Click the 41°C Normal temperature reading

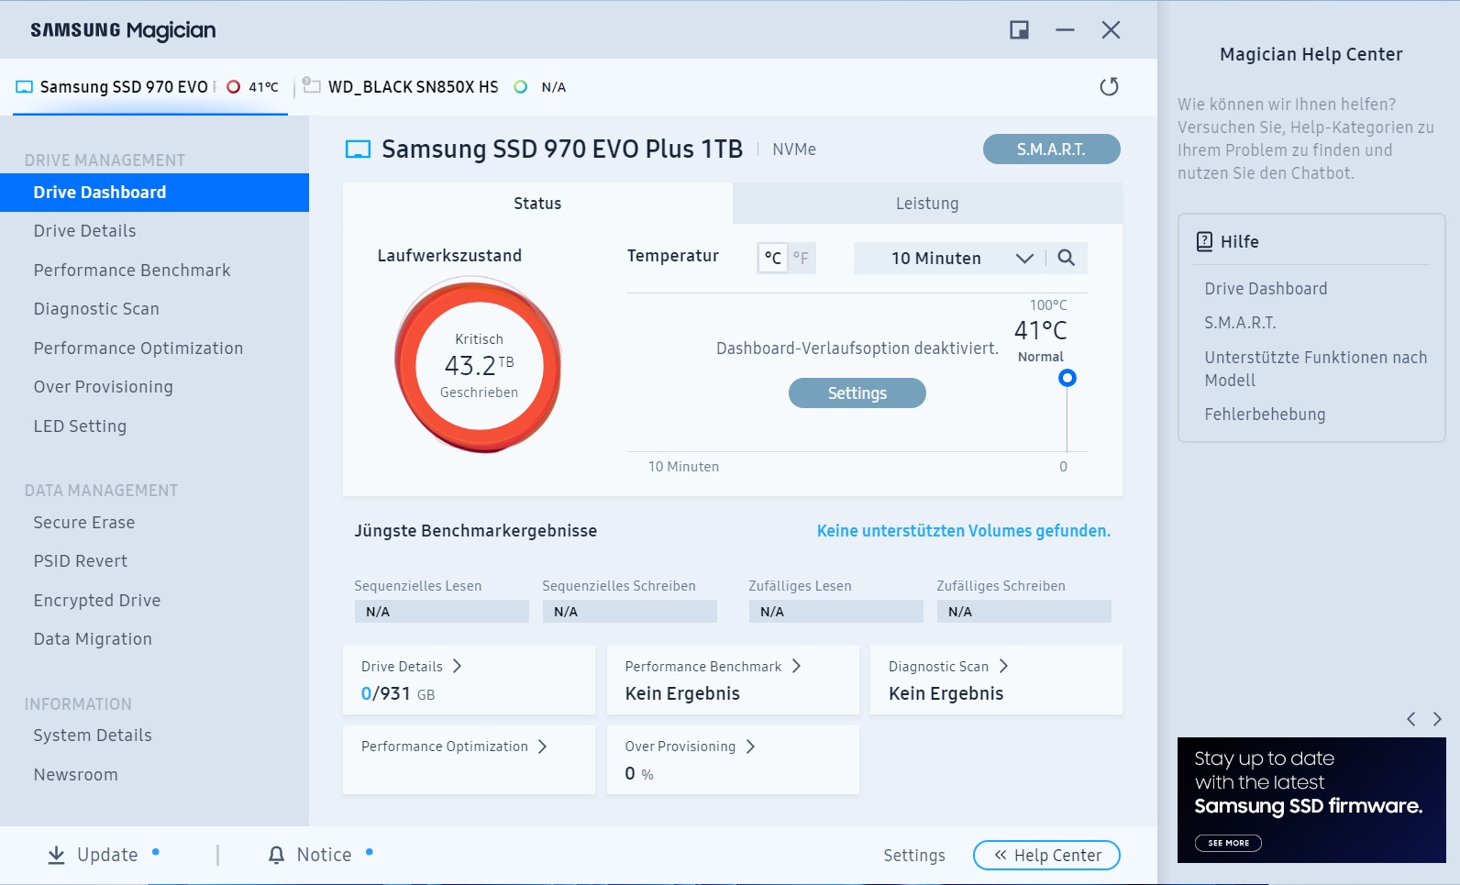tap(1041, 340)
